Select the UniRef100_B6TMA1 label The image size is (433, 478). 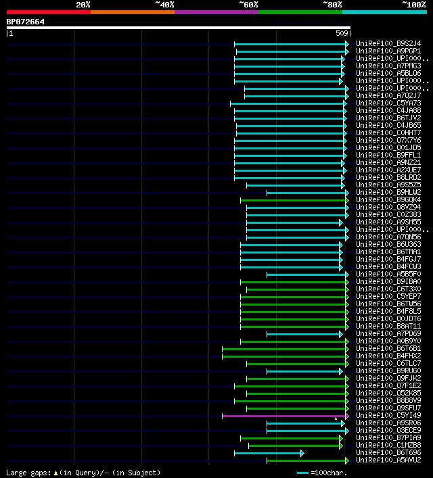click(x=388, y=252)
